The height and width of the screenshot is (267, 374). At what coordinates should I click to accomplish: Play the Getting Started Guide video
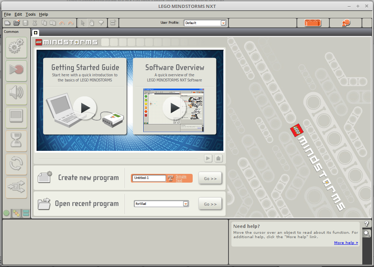point(85,107)
